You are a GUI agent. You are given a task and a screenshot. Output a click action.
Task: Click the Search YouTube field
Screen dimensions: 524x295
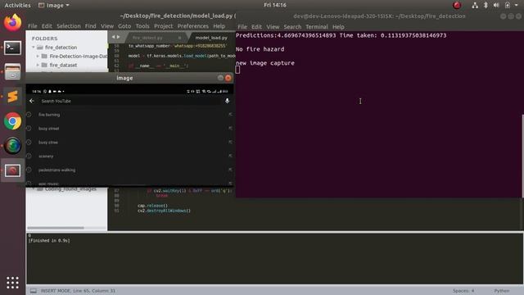(129, 101)
